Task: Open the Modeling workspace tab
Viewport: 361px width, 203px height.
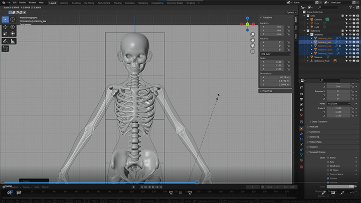Action: click(64, 3)
